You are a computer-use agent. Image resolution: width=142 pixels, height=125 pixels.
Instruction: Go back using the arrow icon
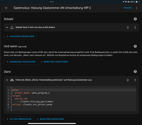[6, 8]
